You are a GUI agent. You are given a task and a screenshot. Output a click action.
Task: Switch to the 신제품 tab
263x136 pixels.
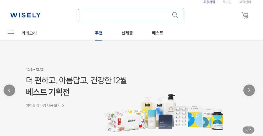pyautogui.click(x=127, y=33)
